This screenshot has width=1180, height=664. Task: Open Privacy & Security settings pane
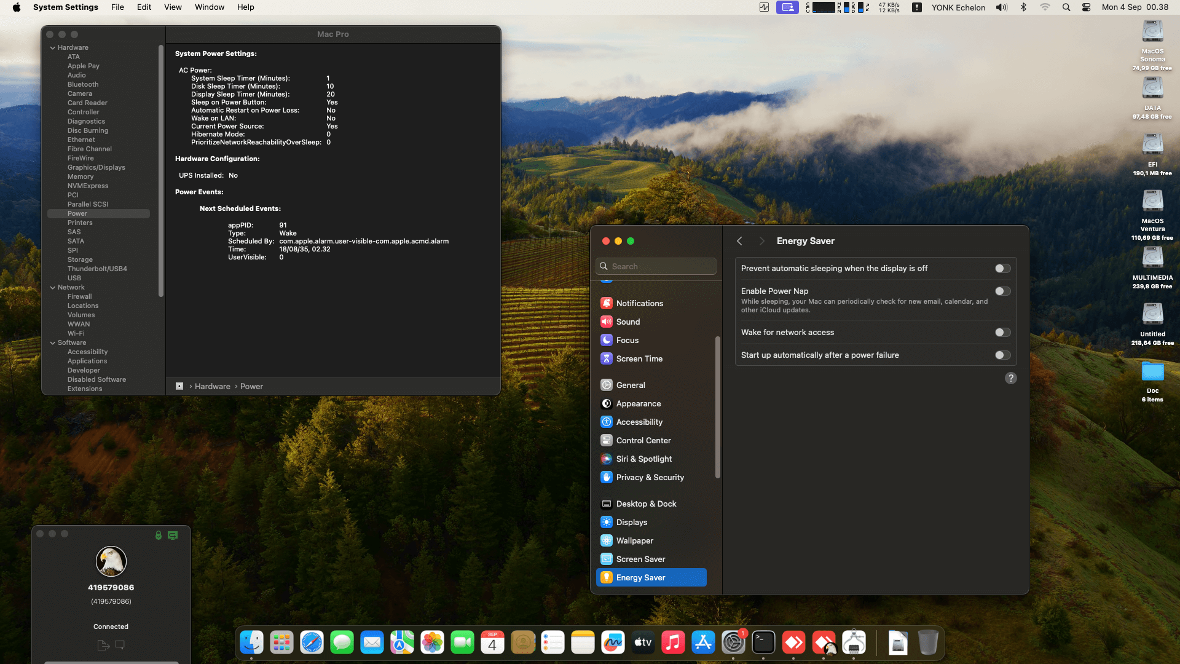tap(650, 477)
